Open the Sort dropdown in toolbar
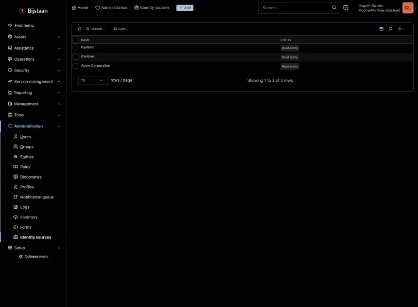This screenshot has width=418, height=307. click(x=121, y=29)
